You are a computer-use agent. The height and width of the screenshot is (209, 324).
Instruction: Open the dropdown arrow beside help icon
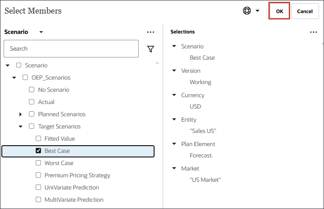click(x=258, y=11)
